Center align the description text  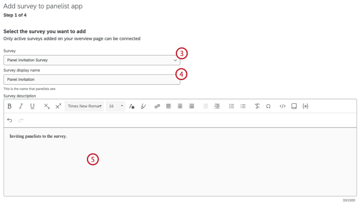pyautogui.click(x=180, y=106)
